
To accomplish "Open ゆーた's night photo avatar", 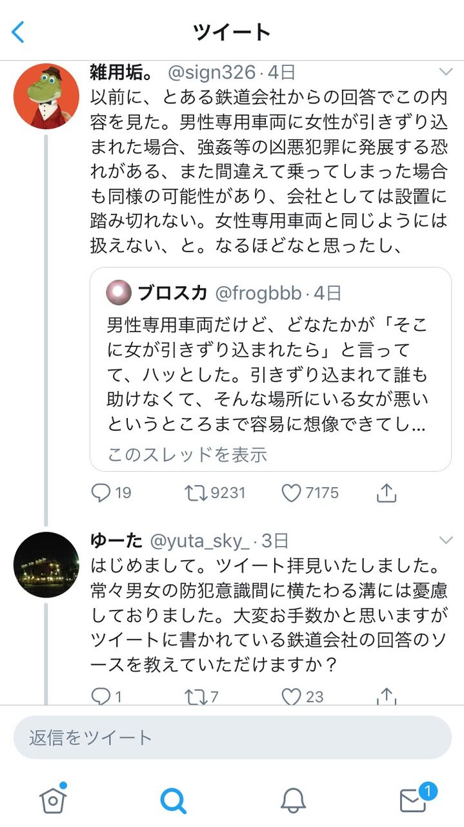I will [x=46, y=564].
